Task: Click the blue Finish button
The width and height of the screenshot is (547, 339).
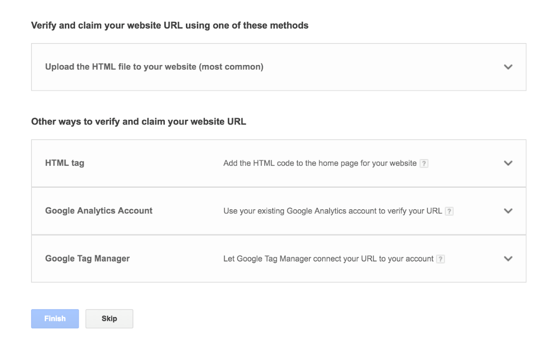Action: click(x=55, y=319)
